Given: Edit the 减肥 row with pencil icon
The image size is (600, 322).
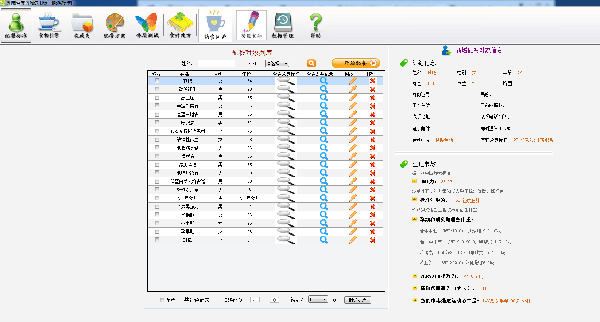Looking at the screenshot, I should tap(353, 81).
